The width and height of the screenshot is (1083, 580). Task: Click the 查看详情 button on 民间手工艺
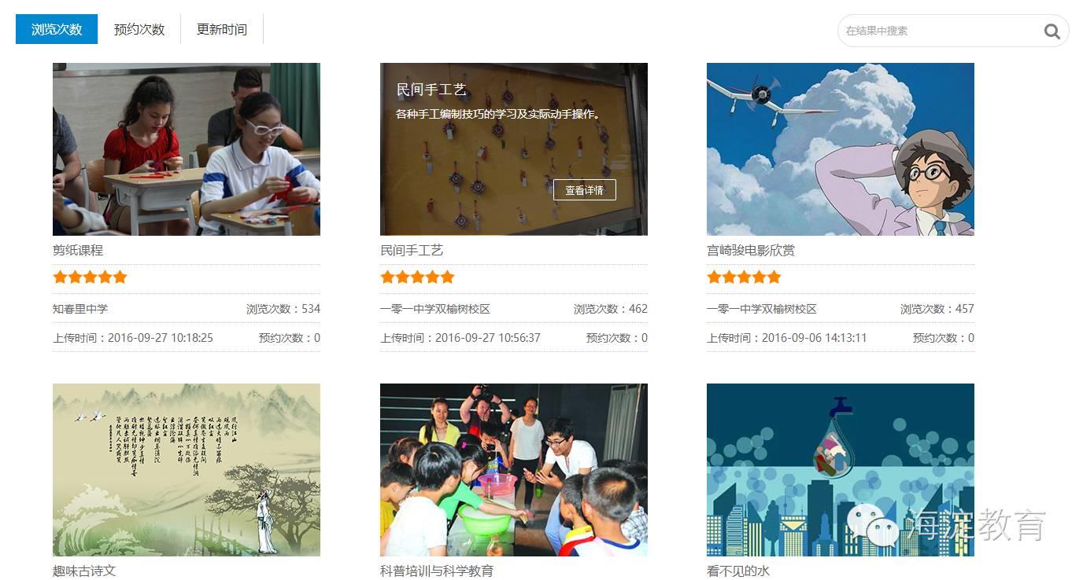584,190
